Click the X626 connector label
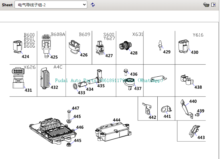Screen dimensions: 221x159 click(30, 67)
